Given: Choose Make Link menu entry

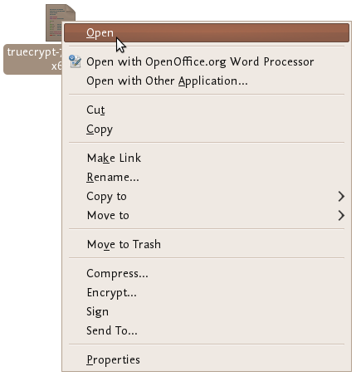Looking at the screenshot, I should (x=207, y=158).
